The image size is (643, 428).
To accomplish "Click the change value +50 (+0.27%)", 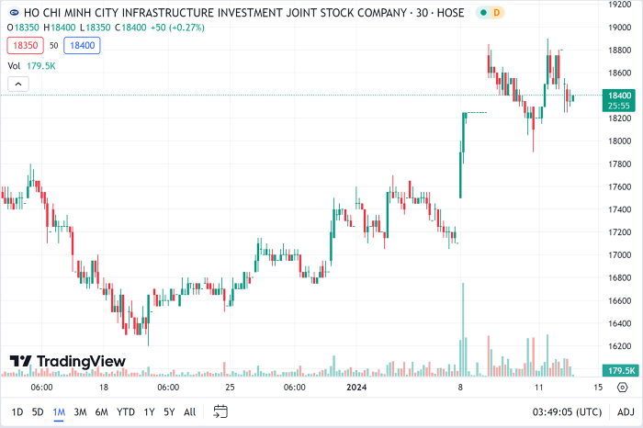I will 177,28.
